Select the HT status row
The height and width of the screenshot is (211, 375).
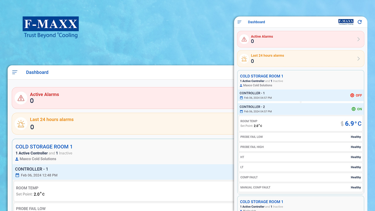[x=301, y=157]
